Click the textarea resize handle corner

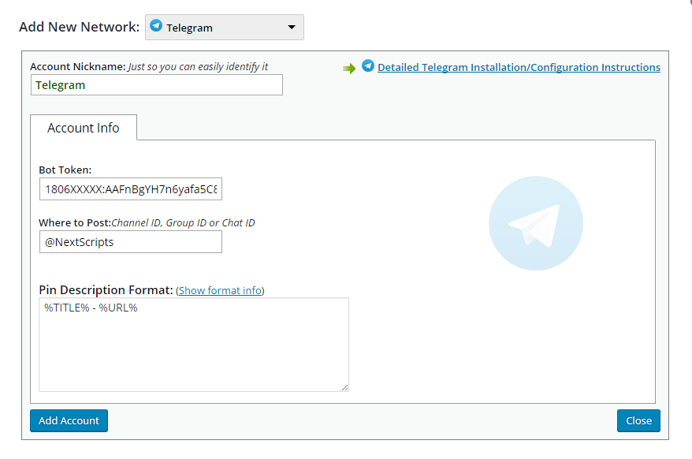(x=344, y=387)
